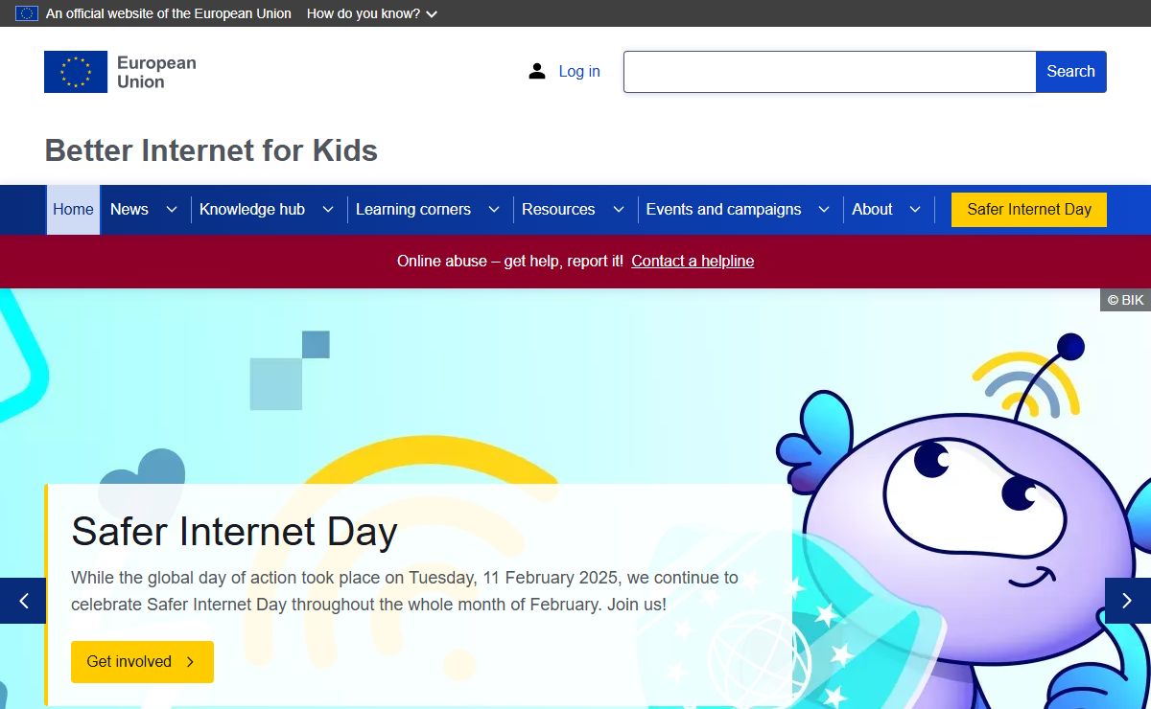Open the News menu item

[129, 210]
